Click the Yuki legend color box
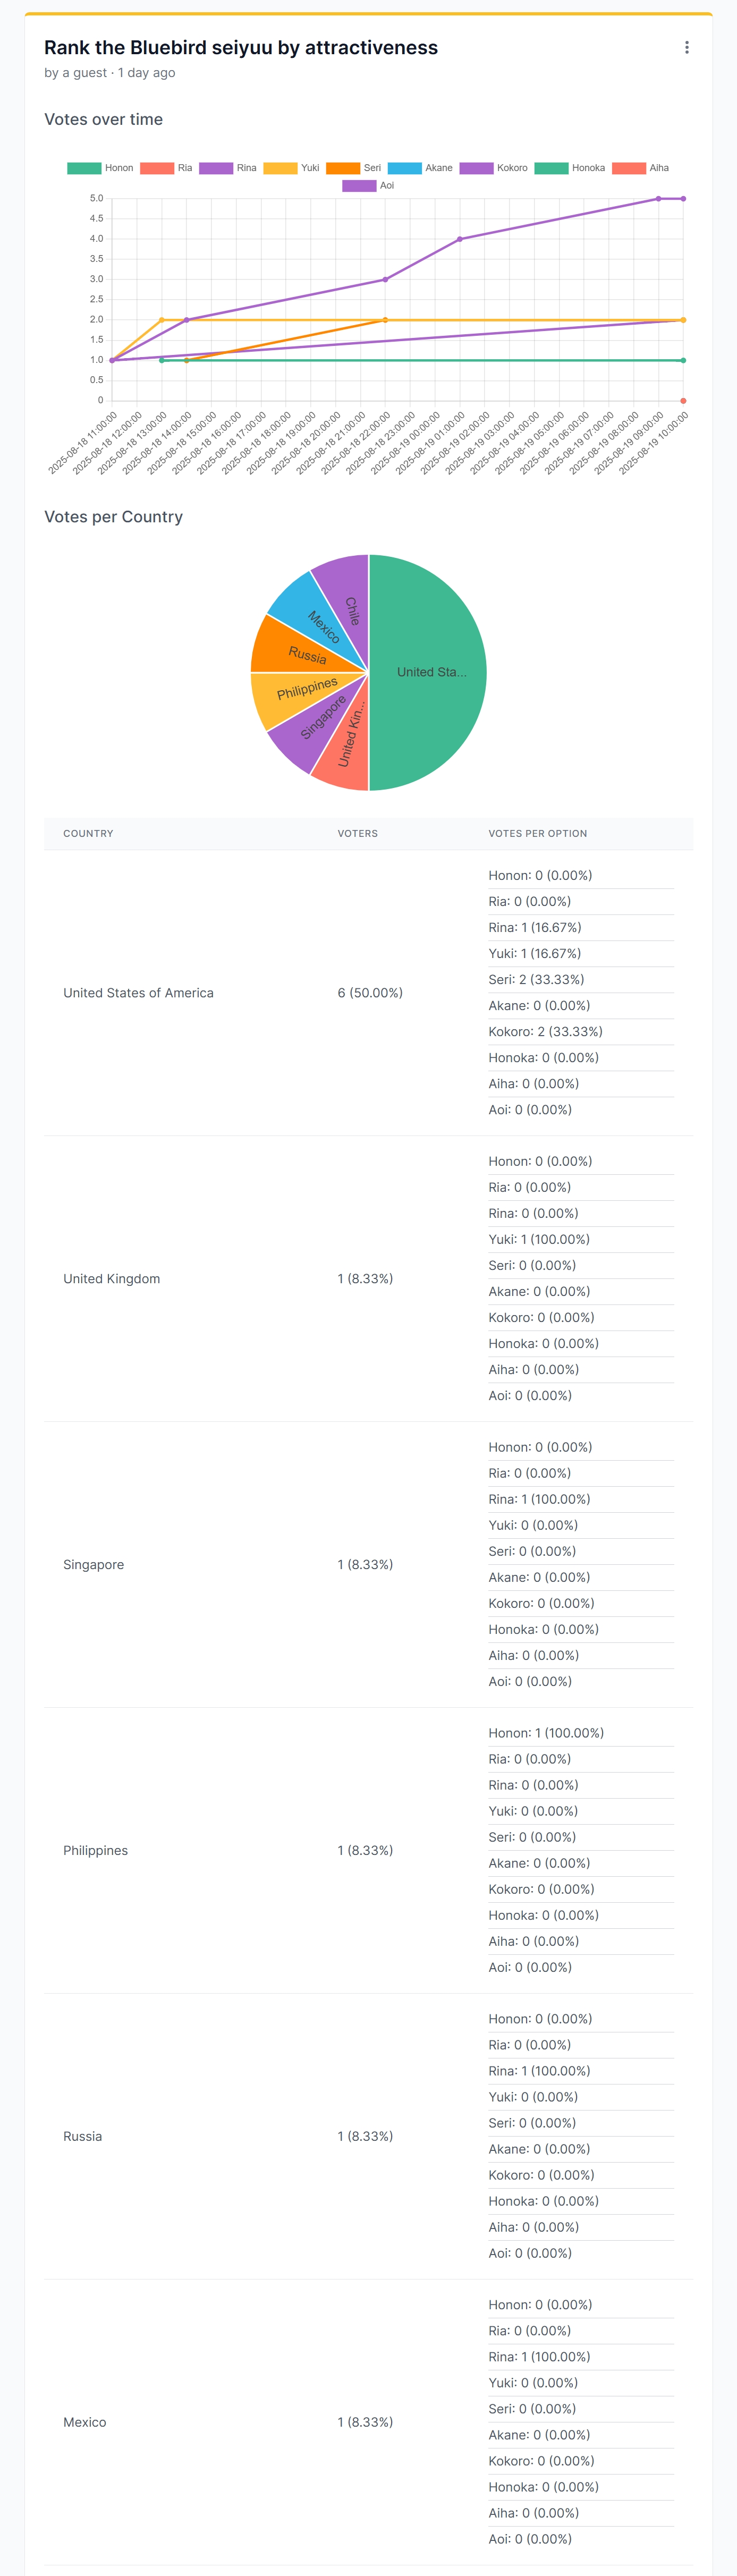Image resolution: width=737 pixels, height=2576 pixels. (x=280, y=168)
